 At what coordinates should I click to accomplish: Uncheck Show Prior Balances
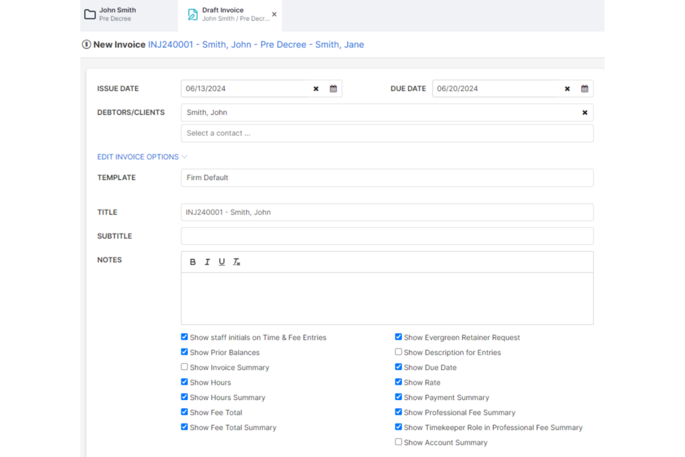pyautogui.click(x=185, y=352)
